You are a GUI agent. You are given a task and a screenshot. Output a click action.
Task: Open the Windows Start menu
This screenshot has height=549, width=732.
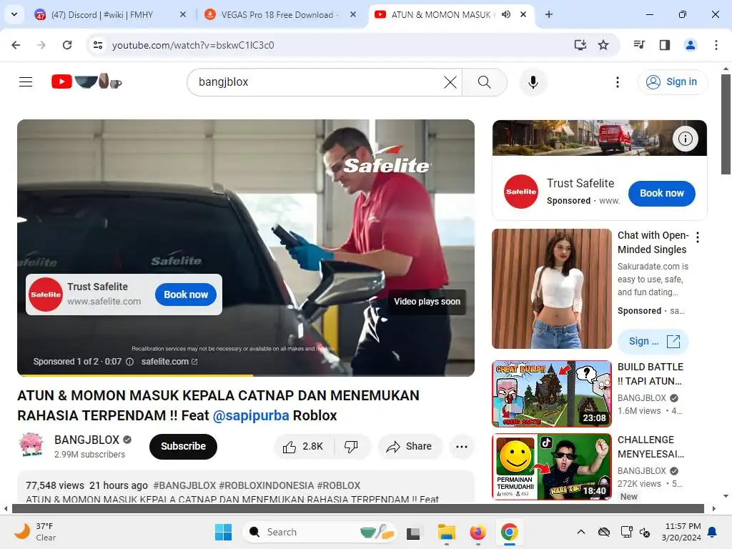223,532
